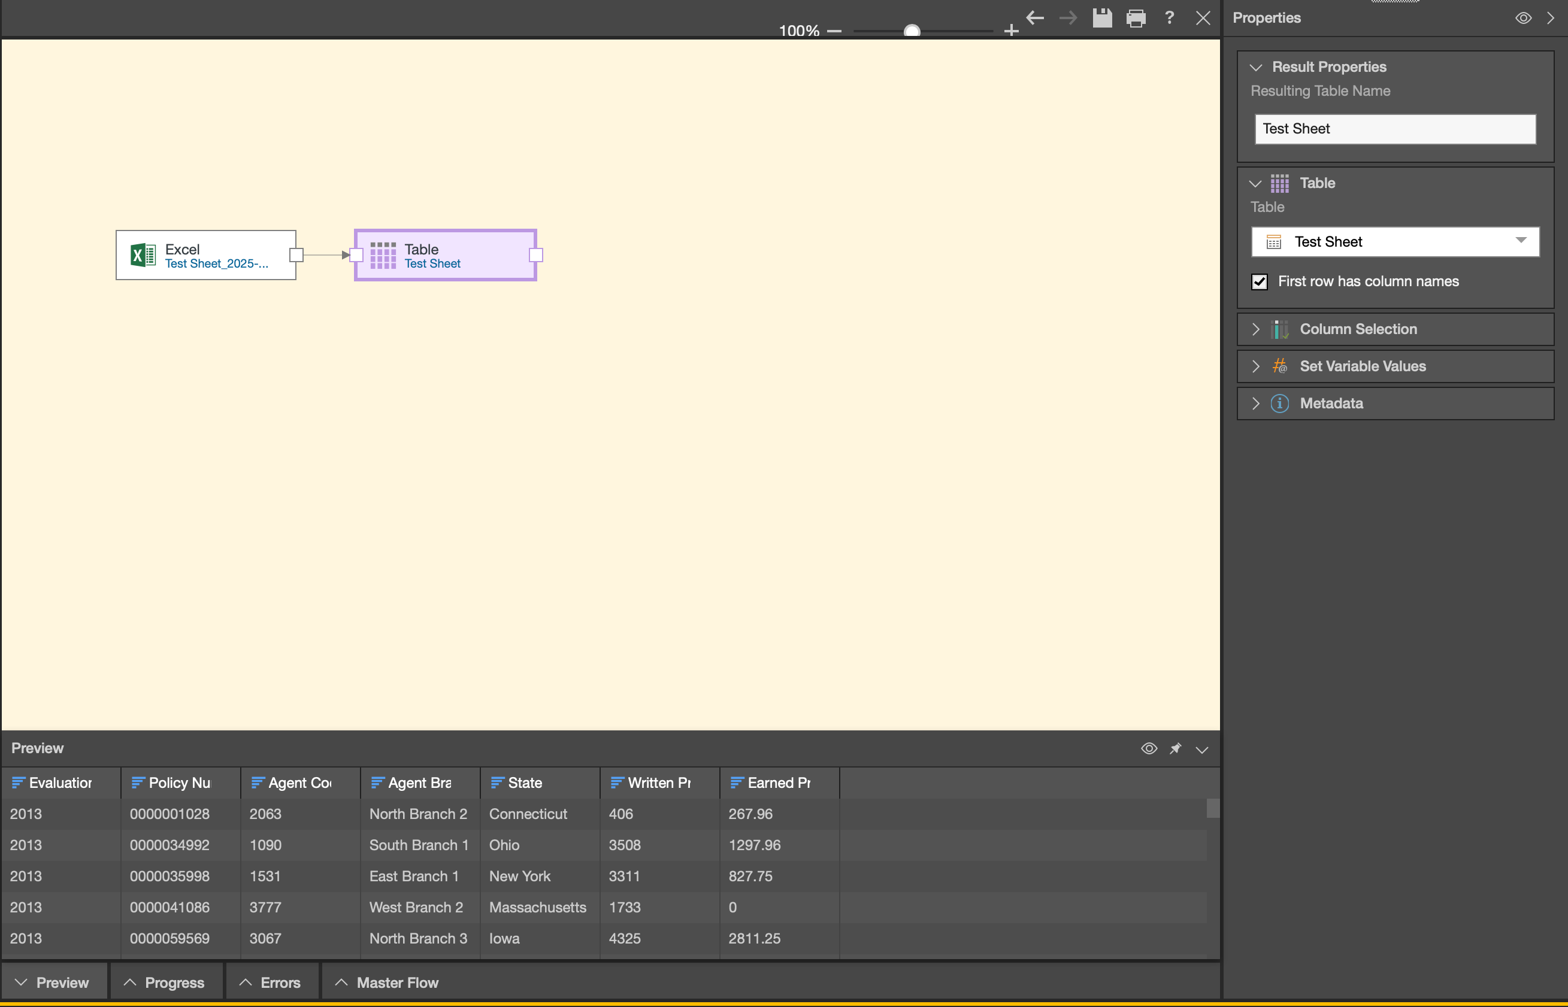Click the Agent Code column header

coord(300,783)
